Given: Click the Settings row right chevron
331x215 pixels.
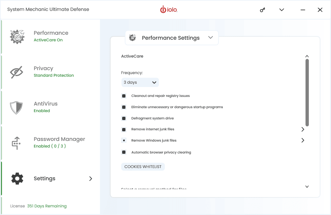Looking at the screenshot, I should [91, 179].
